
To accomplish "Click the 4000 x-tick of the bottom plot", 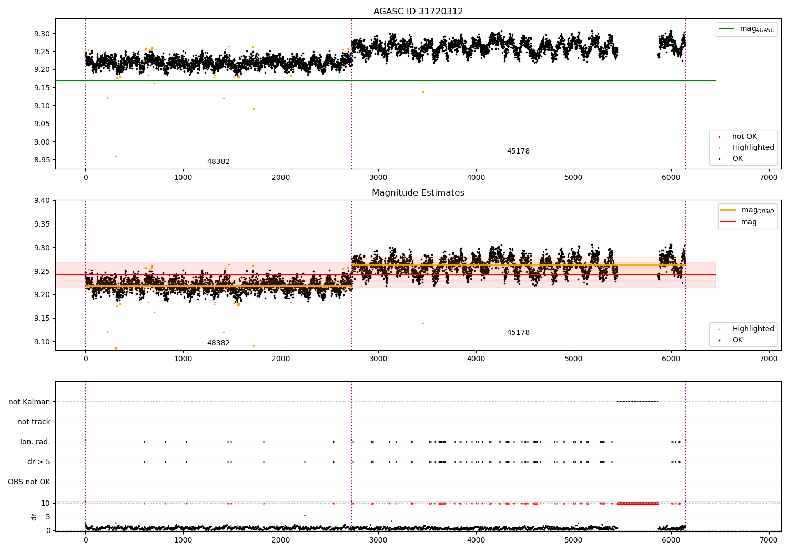I will point(476,540).
